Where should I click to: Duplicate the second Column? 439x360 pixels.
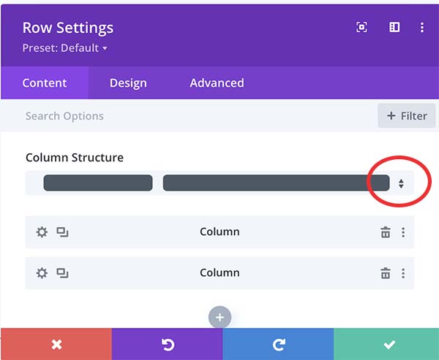63,273
